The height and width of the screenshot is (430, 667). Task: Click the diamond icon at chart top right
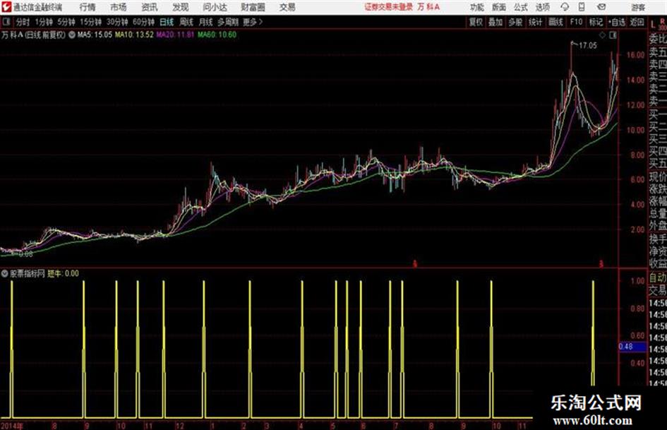coord(602,35)
